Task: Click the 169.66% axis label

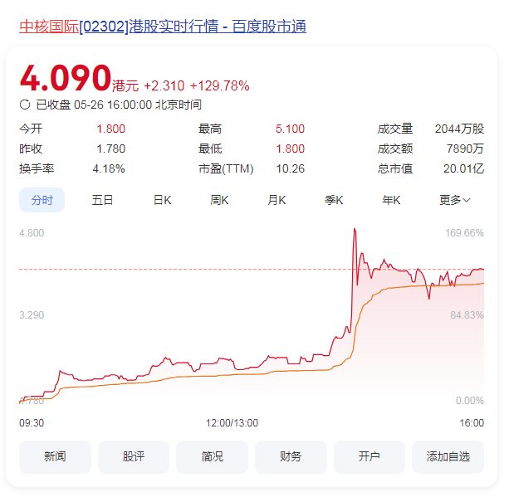Action: [464, 233]
